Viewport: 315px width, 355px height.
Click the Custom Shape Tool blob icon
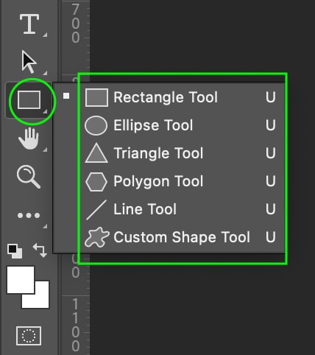(96, 237)
